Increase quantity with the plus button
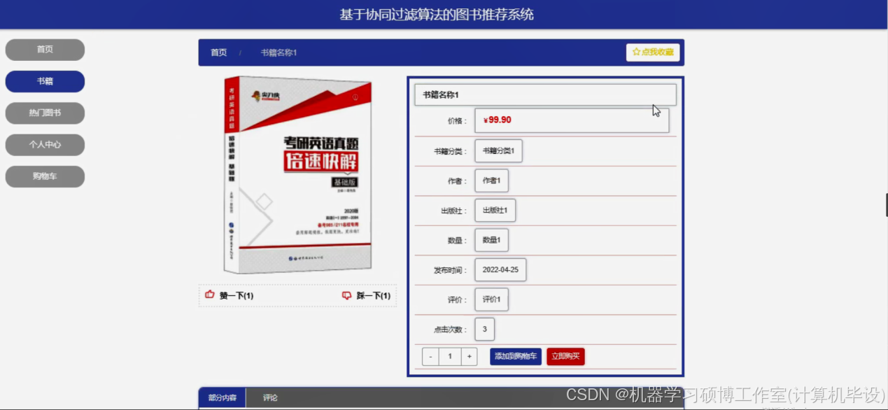Image resolution: width=888 pixels, height=410 pixels. click(x=469, y=356)
